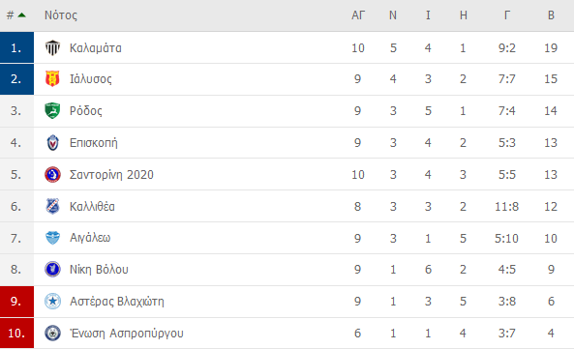Sort standings by ΑΓ column header
This screenshot has width=574, height=349.
tap(358, 15)
